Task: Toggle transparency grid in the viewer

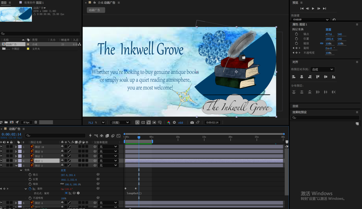Action: (x=143, y=123)
